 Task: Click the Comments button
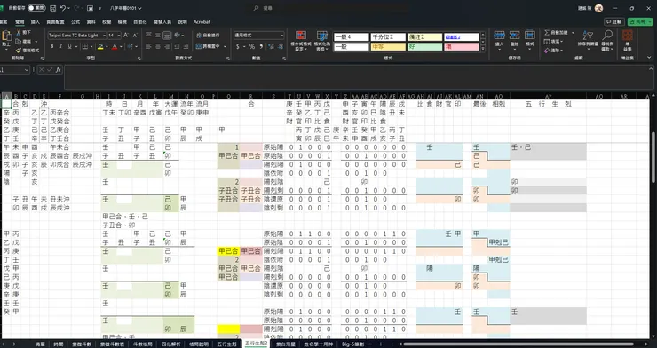tap(614, 22)
